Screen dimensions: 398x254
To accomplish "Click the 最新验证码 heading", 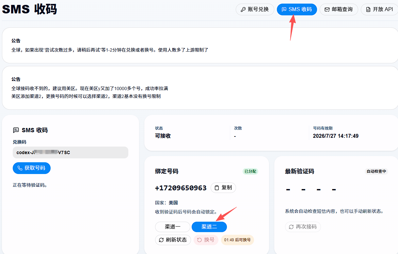I will (x=299, y=171).
